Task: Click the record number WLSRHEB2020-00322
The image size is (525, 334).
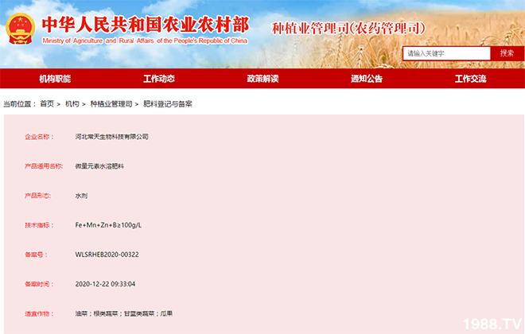Action: coord(107,254)
